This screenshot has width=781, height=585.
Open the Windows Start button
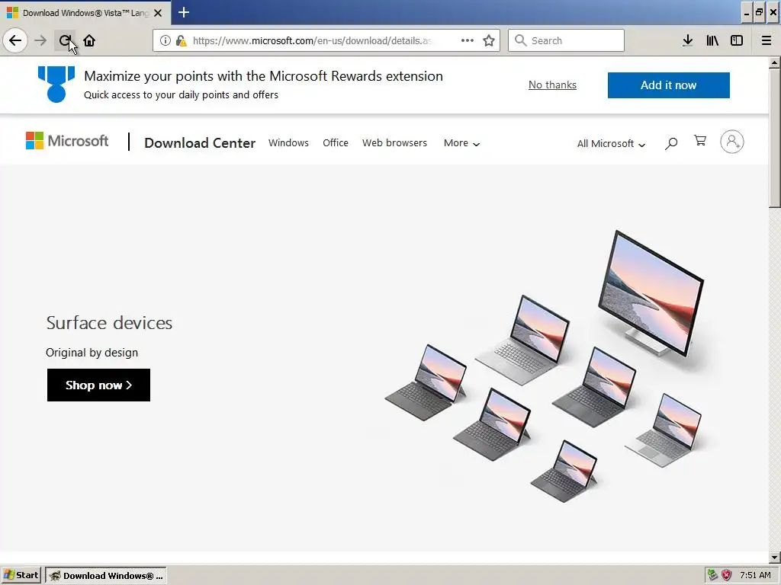(x=21, y=575)
